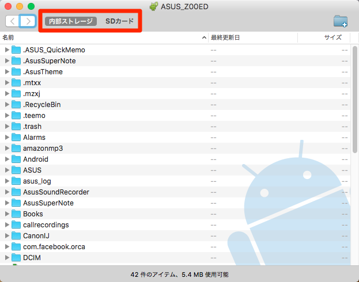Click the com.facebook.orca folder icon
This screenshot has width=359, height=282.
pos(16,246)
